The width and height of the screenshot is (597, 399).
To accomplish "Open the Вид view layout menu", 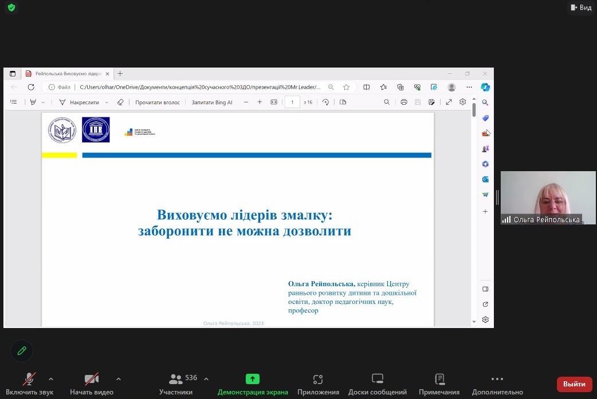I will coord(580,7).
